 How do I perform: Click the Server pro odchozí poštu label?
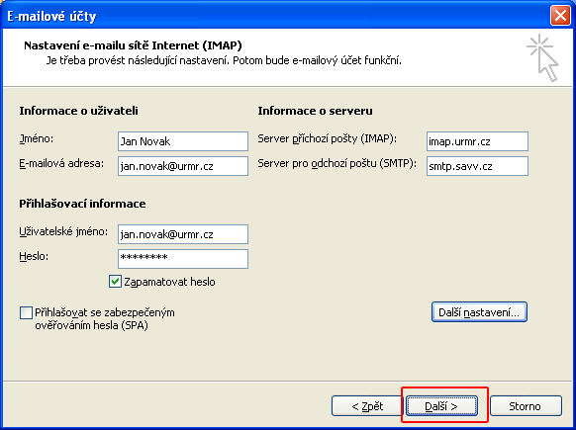336,164
